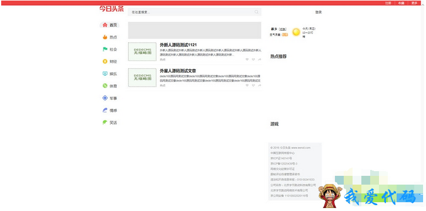Image resolution: width=426 pixels, height=211 pixels.
Task: Click summary text starting dede168源码网测试文章
Action: click(210, 79)
